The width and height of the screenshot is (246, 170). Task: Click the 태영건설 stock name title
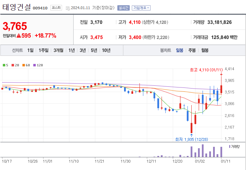[16, 7]
